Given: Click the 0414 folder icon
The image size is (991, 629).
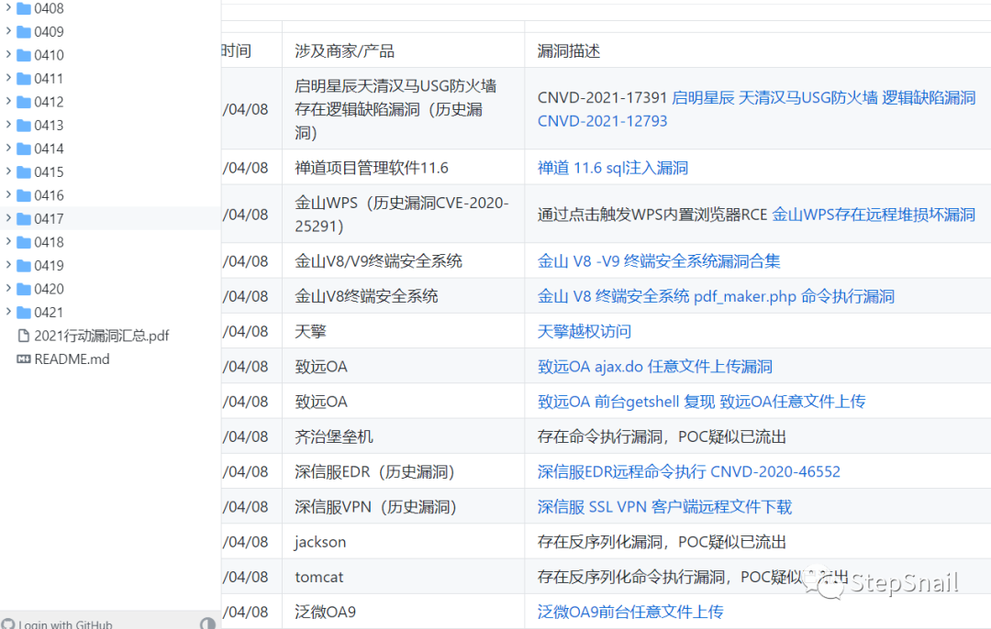Looking at the screenshot, I should (x=24, y=149).
